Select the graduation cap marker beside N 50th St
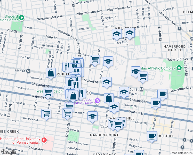 pos(108,61)
